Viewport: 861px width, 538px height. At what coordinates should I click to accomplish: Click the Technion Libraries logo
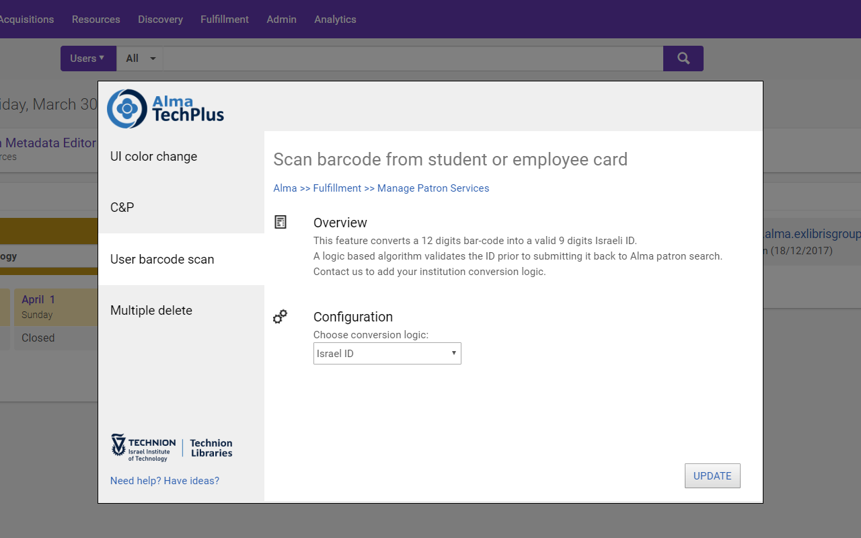coord(172,447)
